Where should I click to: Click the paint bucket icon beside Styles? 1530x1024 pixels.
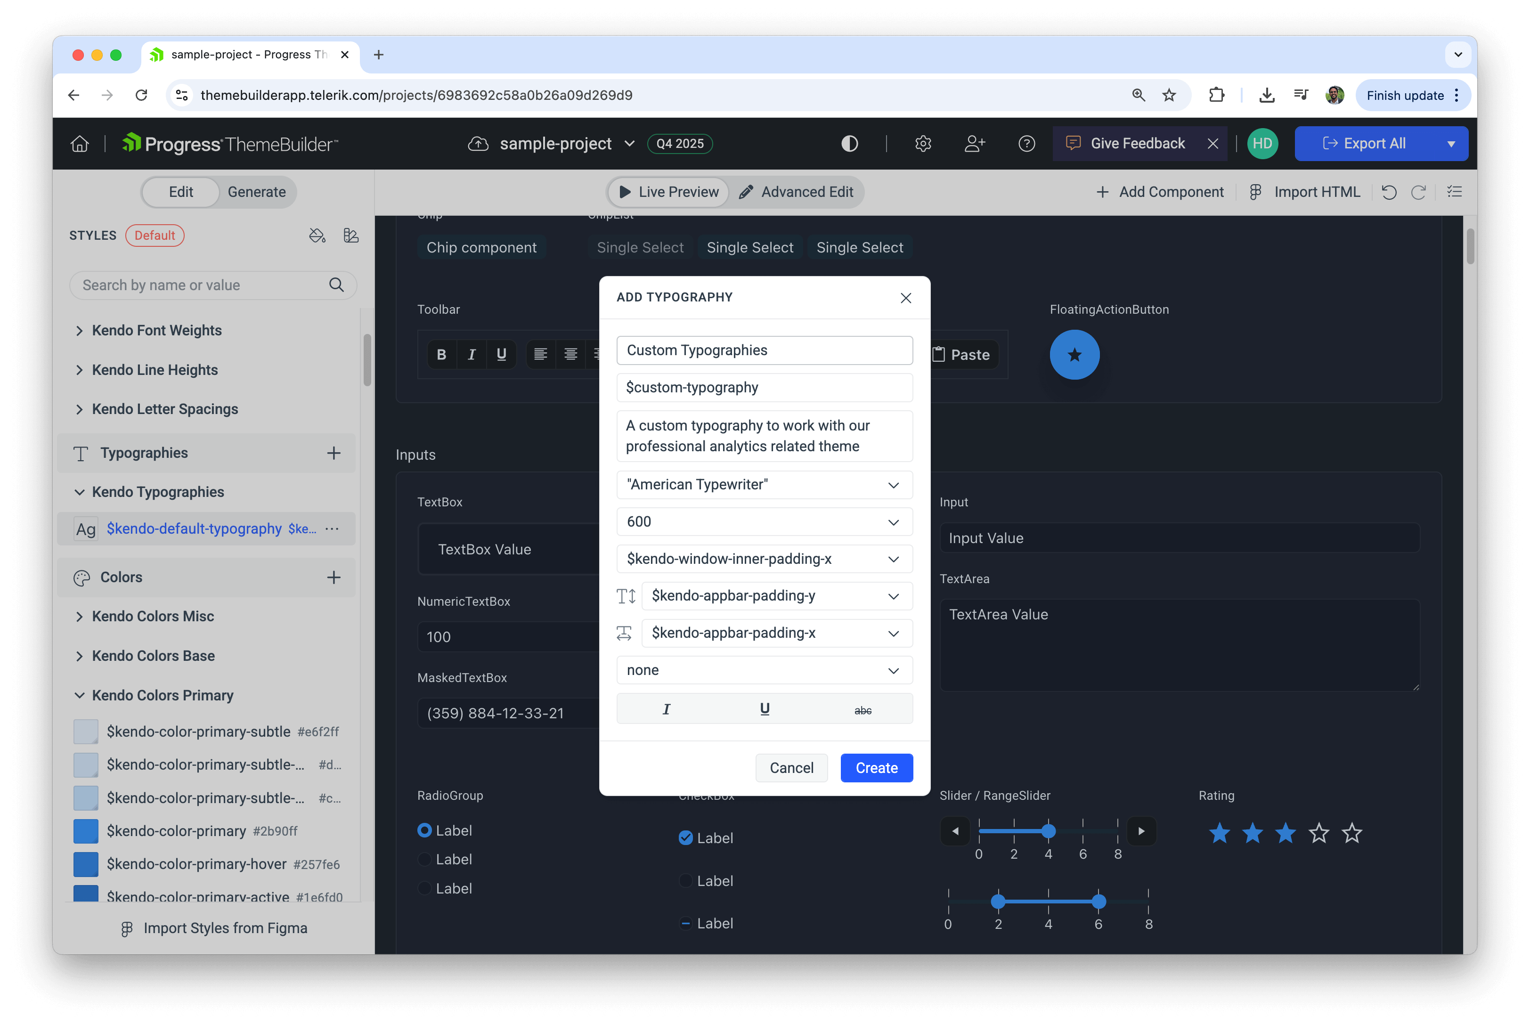(317, 235)
